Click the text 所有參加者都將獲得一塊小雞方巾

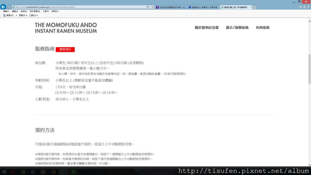82,68
